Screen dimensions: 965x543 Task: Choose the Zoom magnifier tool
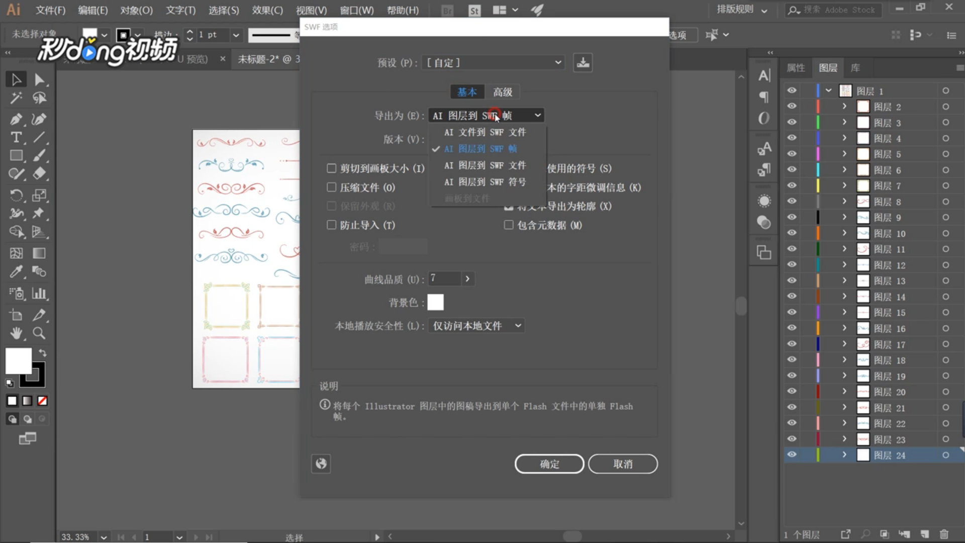pos(39,333)
